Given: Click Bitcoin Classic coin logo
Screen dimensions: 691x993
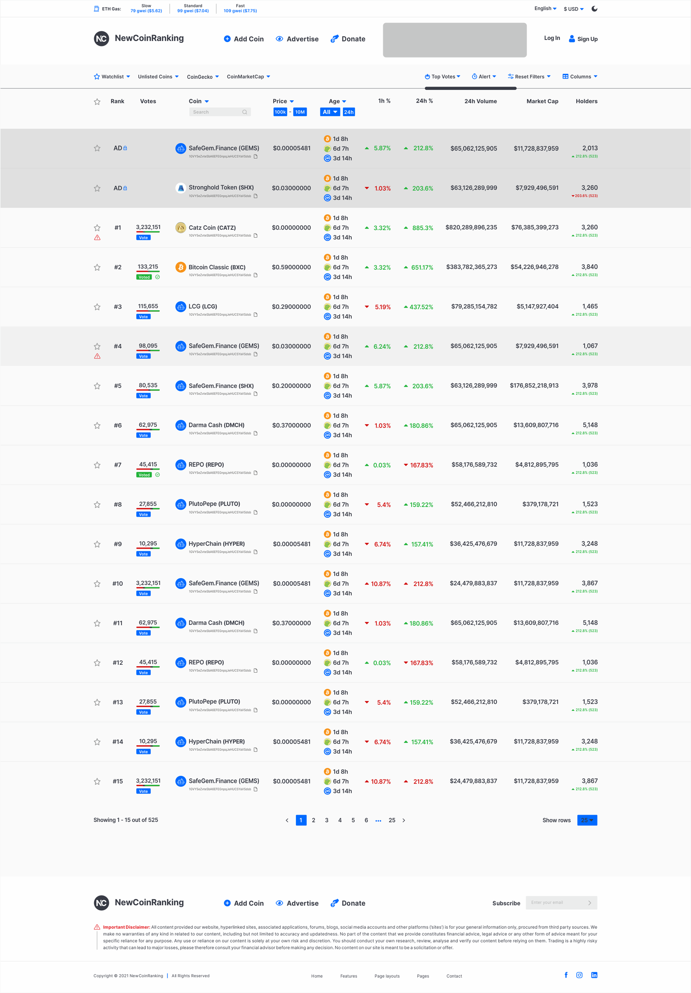Looking at the screenshot, I should (x=181, y=267).
